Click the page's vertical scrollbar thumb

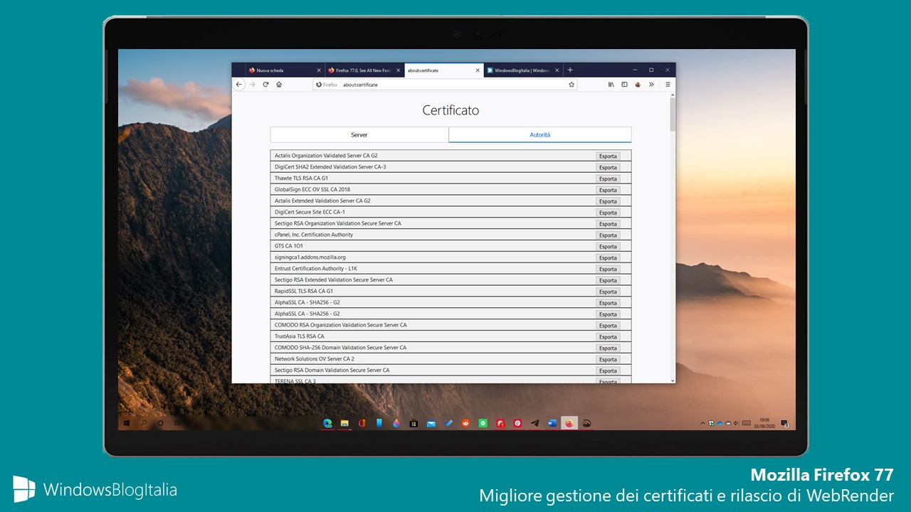pyautogui.click(x=673, y=115)
